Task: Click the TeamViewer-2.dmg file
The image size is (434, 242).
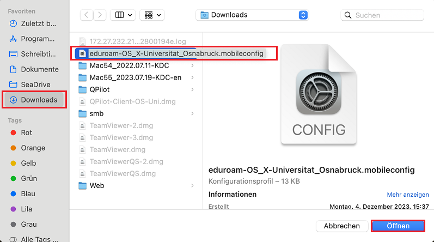Action: coord(136,125)
